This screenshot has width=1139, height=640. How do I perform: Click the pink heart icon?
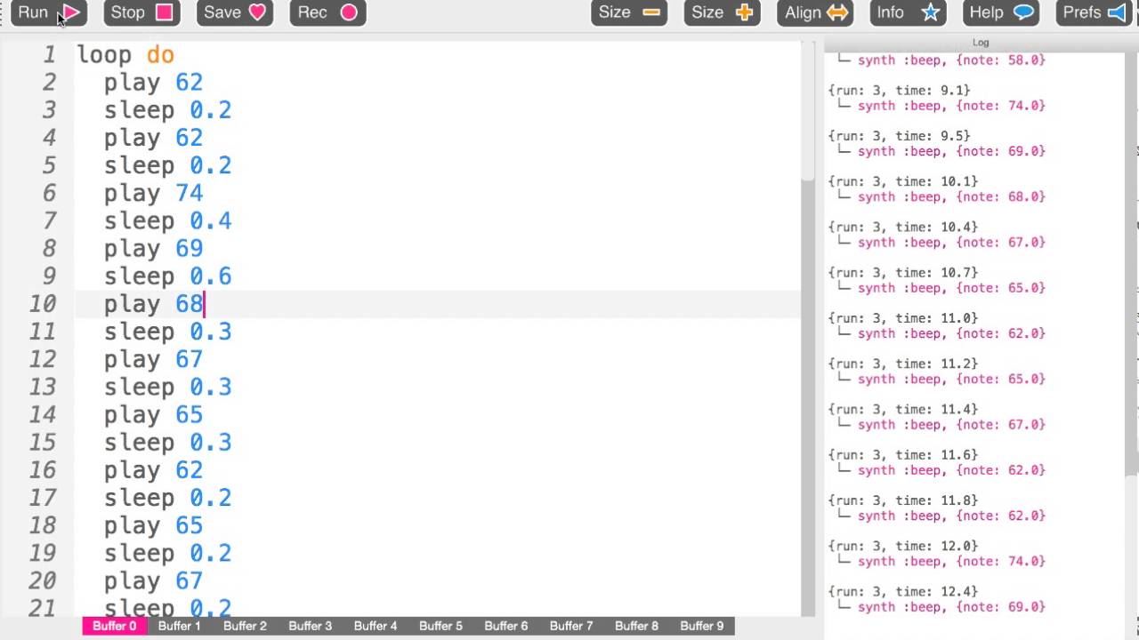[257, 12]
